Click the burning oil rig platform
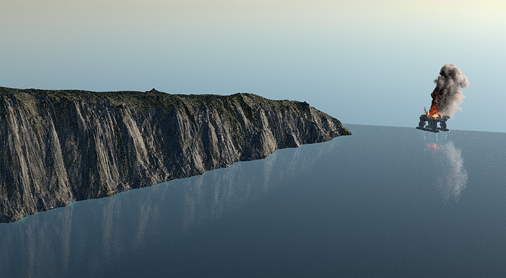506x278 pixels. click(x=433, y=123)
